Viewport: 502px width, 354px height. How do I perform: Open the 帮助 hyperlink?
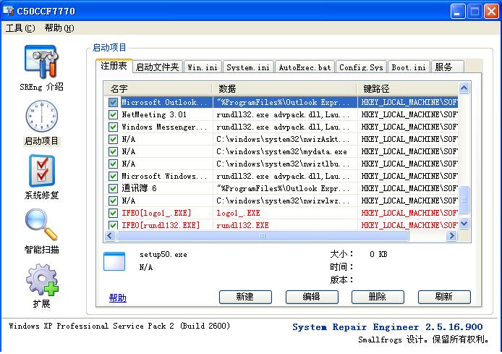pyautogui.click(x=117, y=298)
